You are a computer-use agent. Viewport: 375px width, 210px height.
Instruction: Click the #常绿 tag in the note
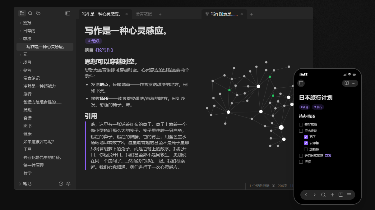click(93, 41)
